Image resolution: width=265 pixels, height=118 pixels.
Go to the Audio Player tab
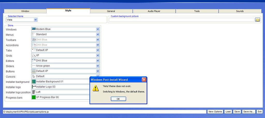[154, 11]
